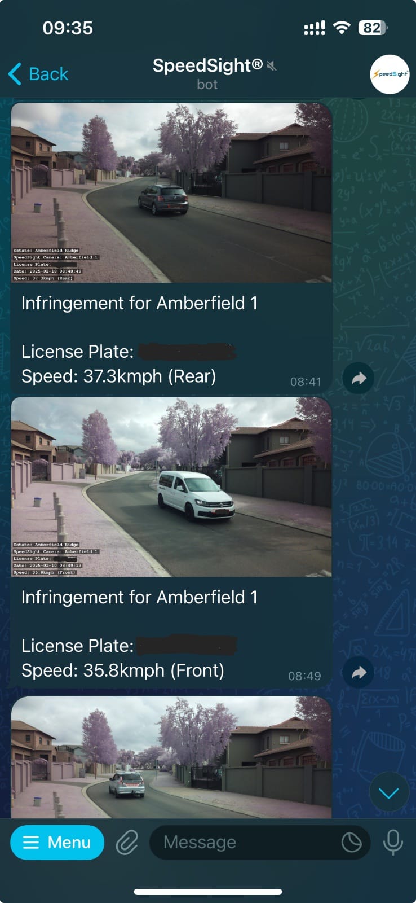Tap the microphone to record voice
This screenshot has height=903, width=416.
393,843
